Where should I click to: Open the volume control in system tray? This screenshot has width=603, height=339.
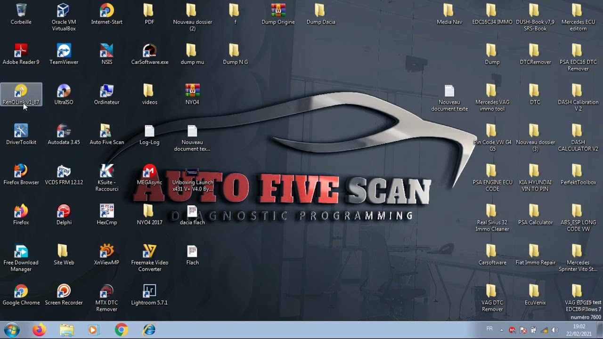554,330
